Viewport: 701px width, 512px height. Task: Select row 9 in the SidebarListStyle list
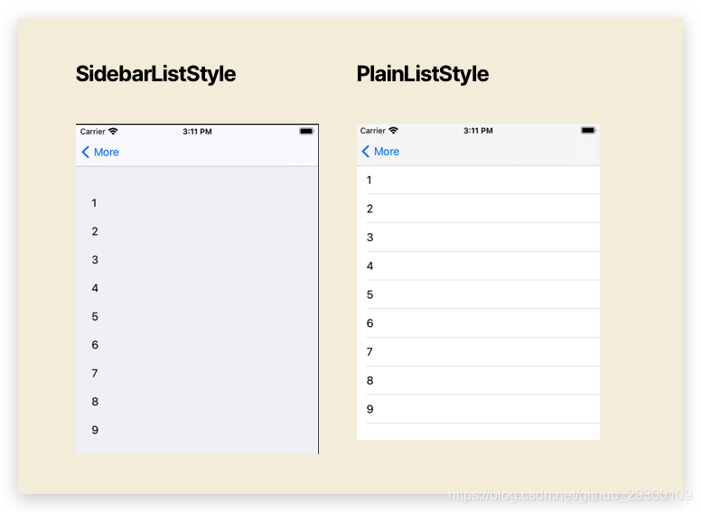197,430
